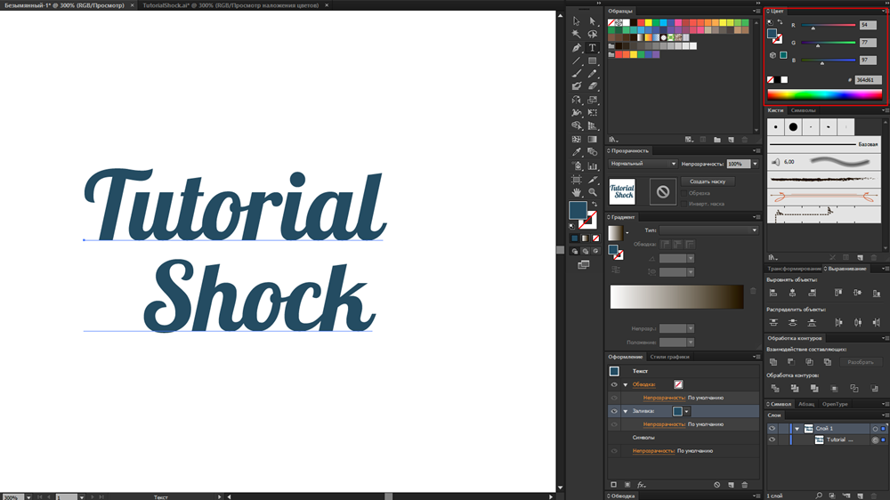Open Непрозрачность link under Заливка
This screenshot has width=890, height=500.
pyautogui.click(x=664, y=424)
